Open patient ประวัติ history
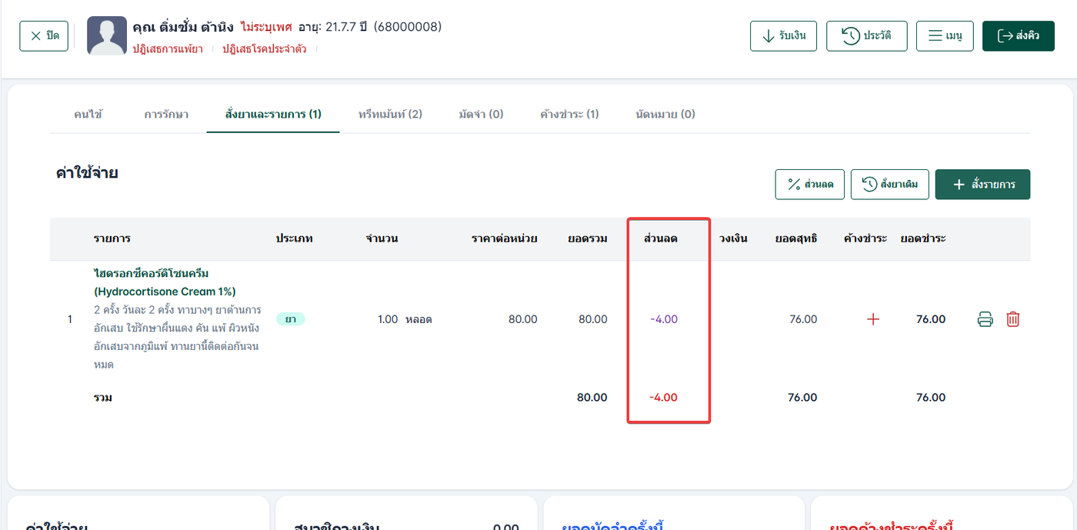The width and height of the screenshot is (1077, 530). click(x=866, y=36)
